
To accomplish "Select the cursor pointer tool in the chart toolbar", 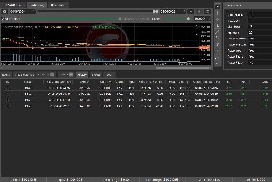I will click(217, 7).
